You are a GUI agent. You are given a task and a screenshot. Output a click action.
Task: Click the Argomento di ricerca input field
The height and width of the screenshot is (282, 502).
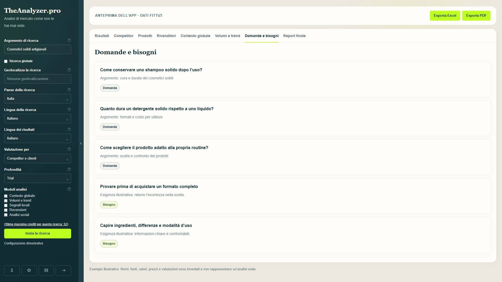tap(38, 49)
